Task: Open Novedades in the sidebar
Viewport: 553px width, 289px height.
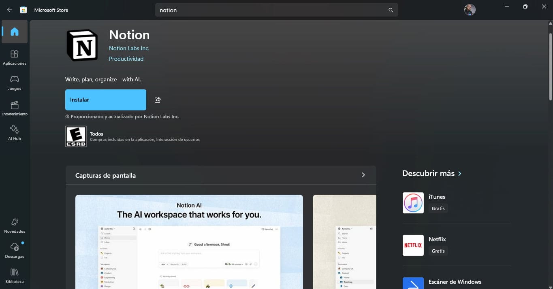Action: coord(15,225)
